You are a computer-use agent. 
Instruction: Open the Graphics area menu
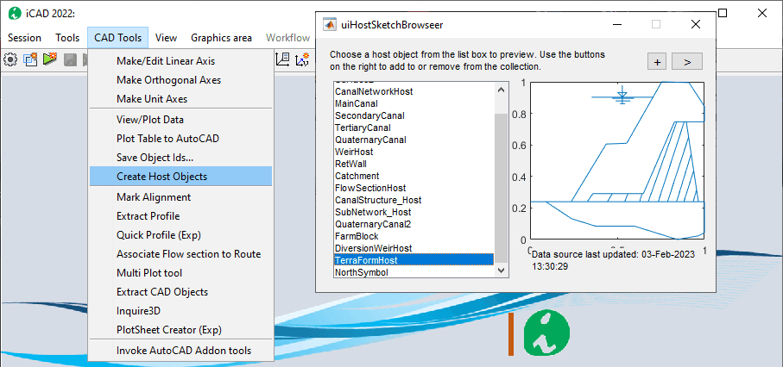tap(221, 38)
